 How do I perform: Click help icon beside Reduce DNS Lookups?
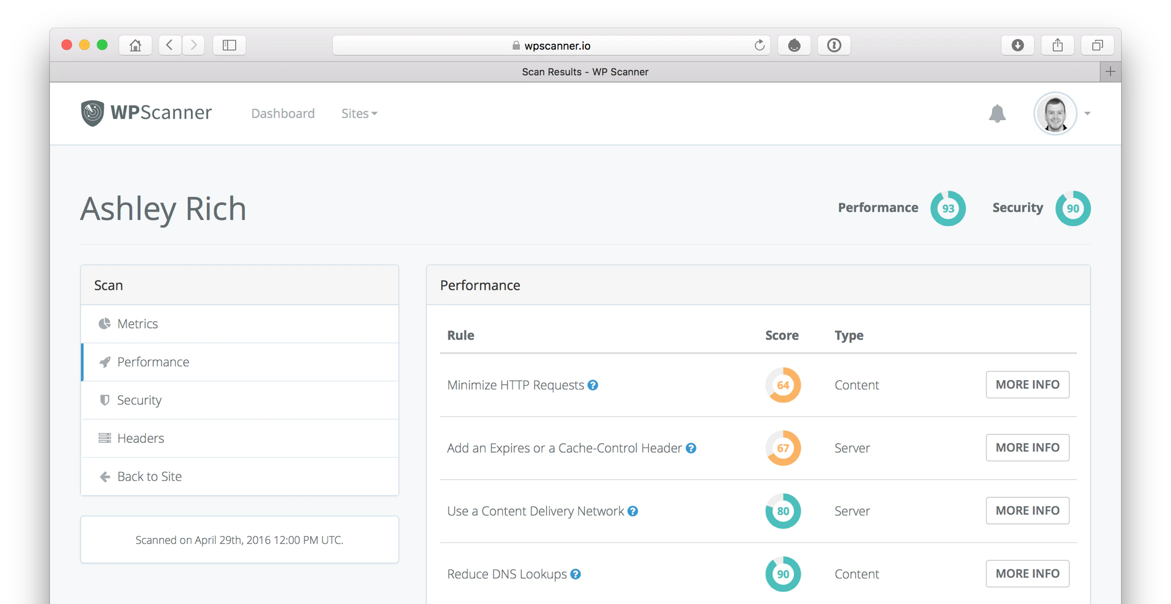576,574
